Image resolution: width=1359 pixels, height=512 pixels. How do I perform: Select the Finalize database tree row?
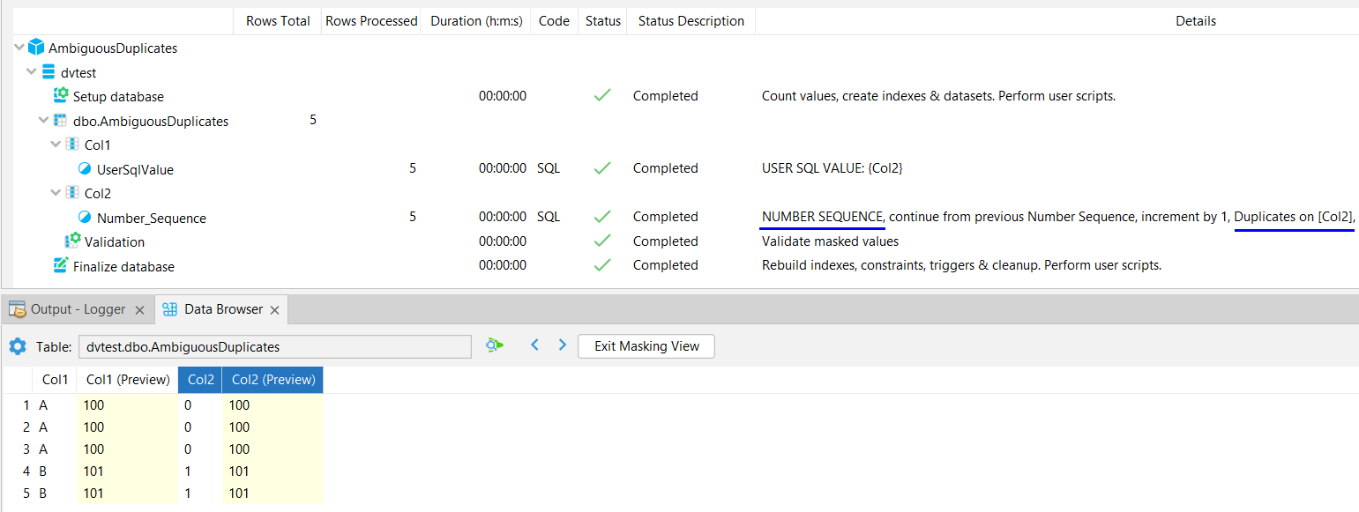123,266
